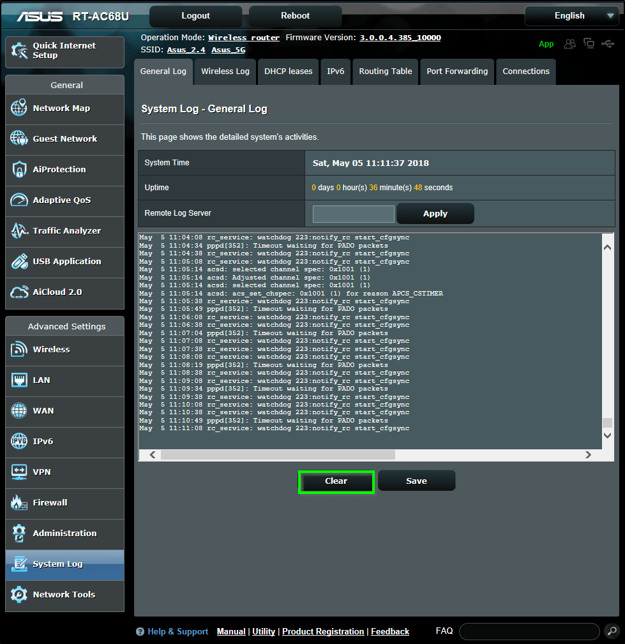The height and width of the screenshot is (644, 625).
Task: Open the English language dropdown
Action: [571, 15]
